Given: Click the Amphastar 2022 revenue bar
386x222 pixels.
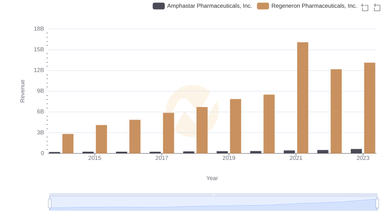Looking at the screenshot, I should pyautogui.click(x=323, y=152).
